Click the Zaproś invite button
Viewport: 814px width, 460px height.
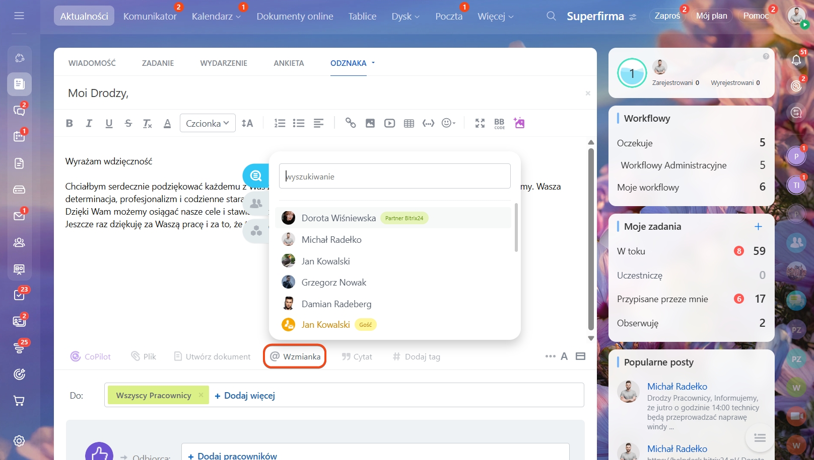tap(667, 16)
